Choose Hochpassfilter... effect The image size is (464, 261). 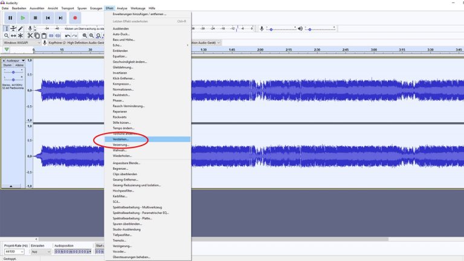(x=147, y=191)
